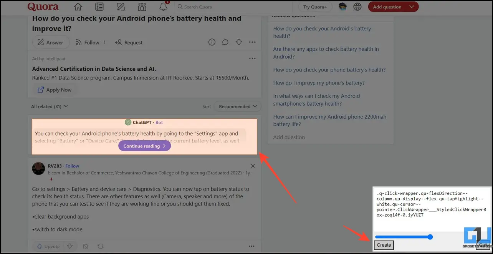Open the notifications bell
The height and width of the screenshot is (254, 493).
coord(163,7)
